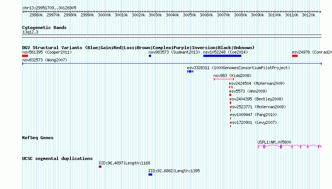This screenshot has width=332, height=189.
Task: Select the red esv5573 block
Action: pos(231,95)
